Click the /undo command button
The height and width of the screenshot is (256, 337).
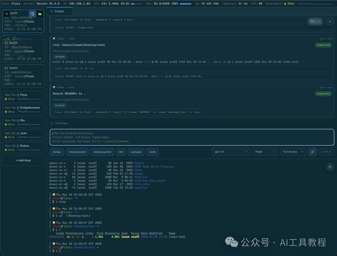tap(153, 152)
